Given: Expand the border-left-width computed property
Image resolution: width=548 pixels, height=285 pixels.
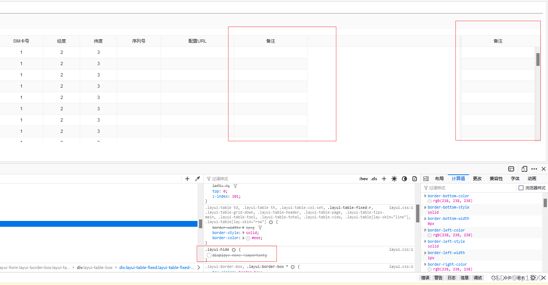Looking at the screenshot, I should point(426,253).
